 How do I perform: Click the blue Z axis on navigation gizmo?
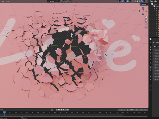[x=143, y=8]
